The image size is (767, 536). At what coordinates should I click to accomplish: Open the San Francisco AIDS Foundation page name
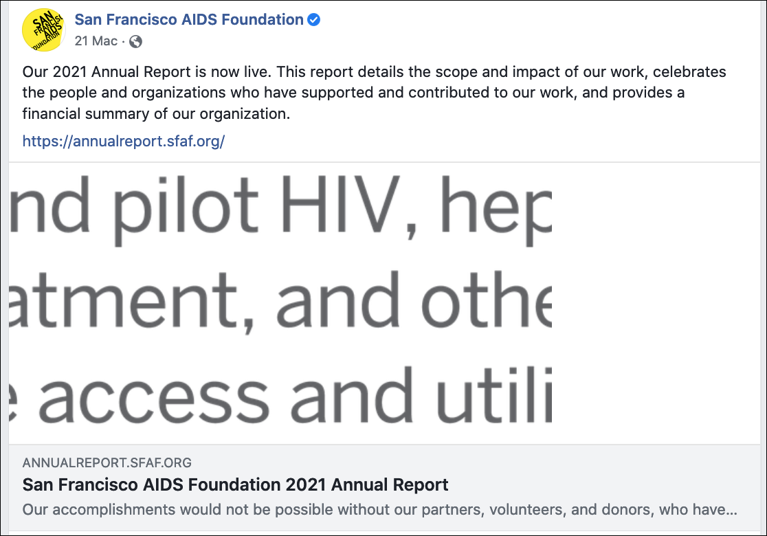point(189,19)
